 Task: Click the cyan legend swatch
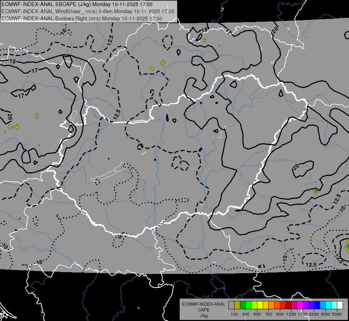coord(329,305)
